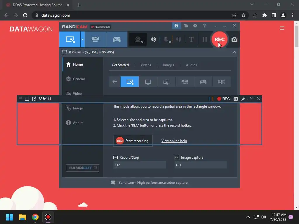Toggle the text overlay T icon
The width and height of the screenshot is (299, 224).
point(191,39)
